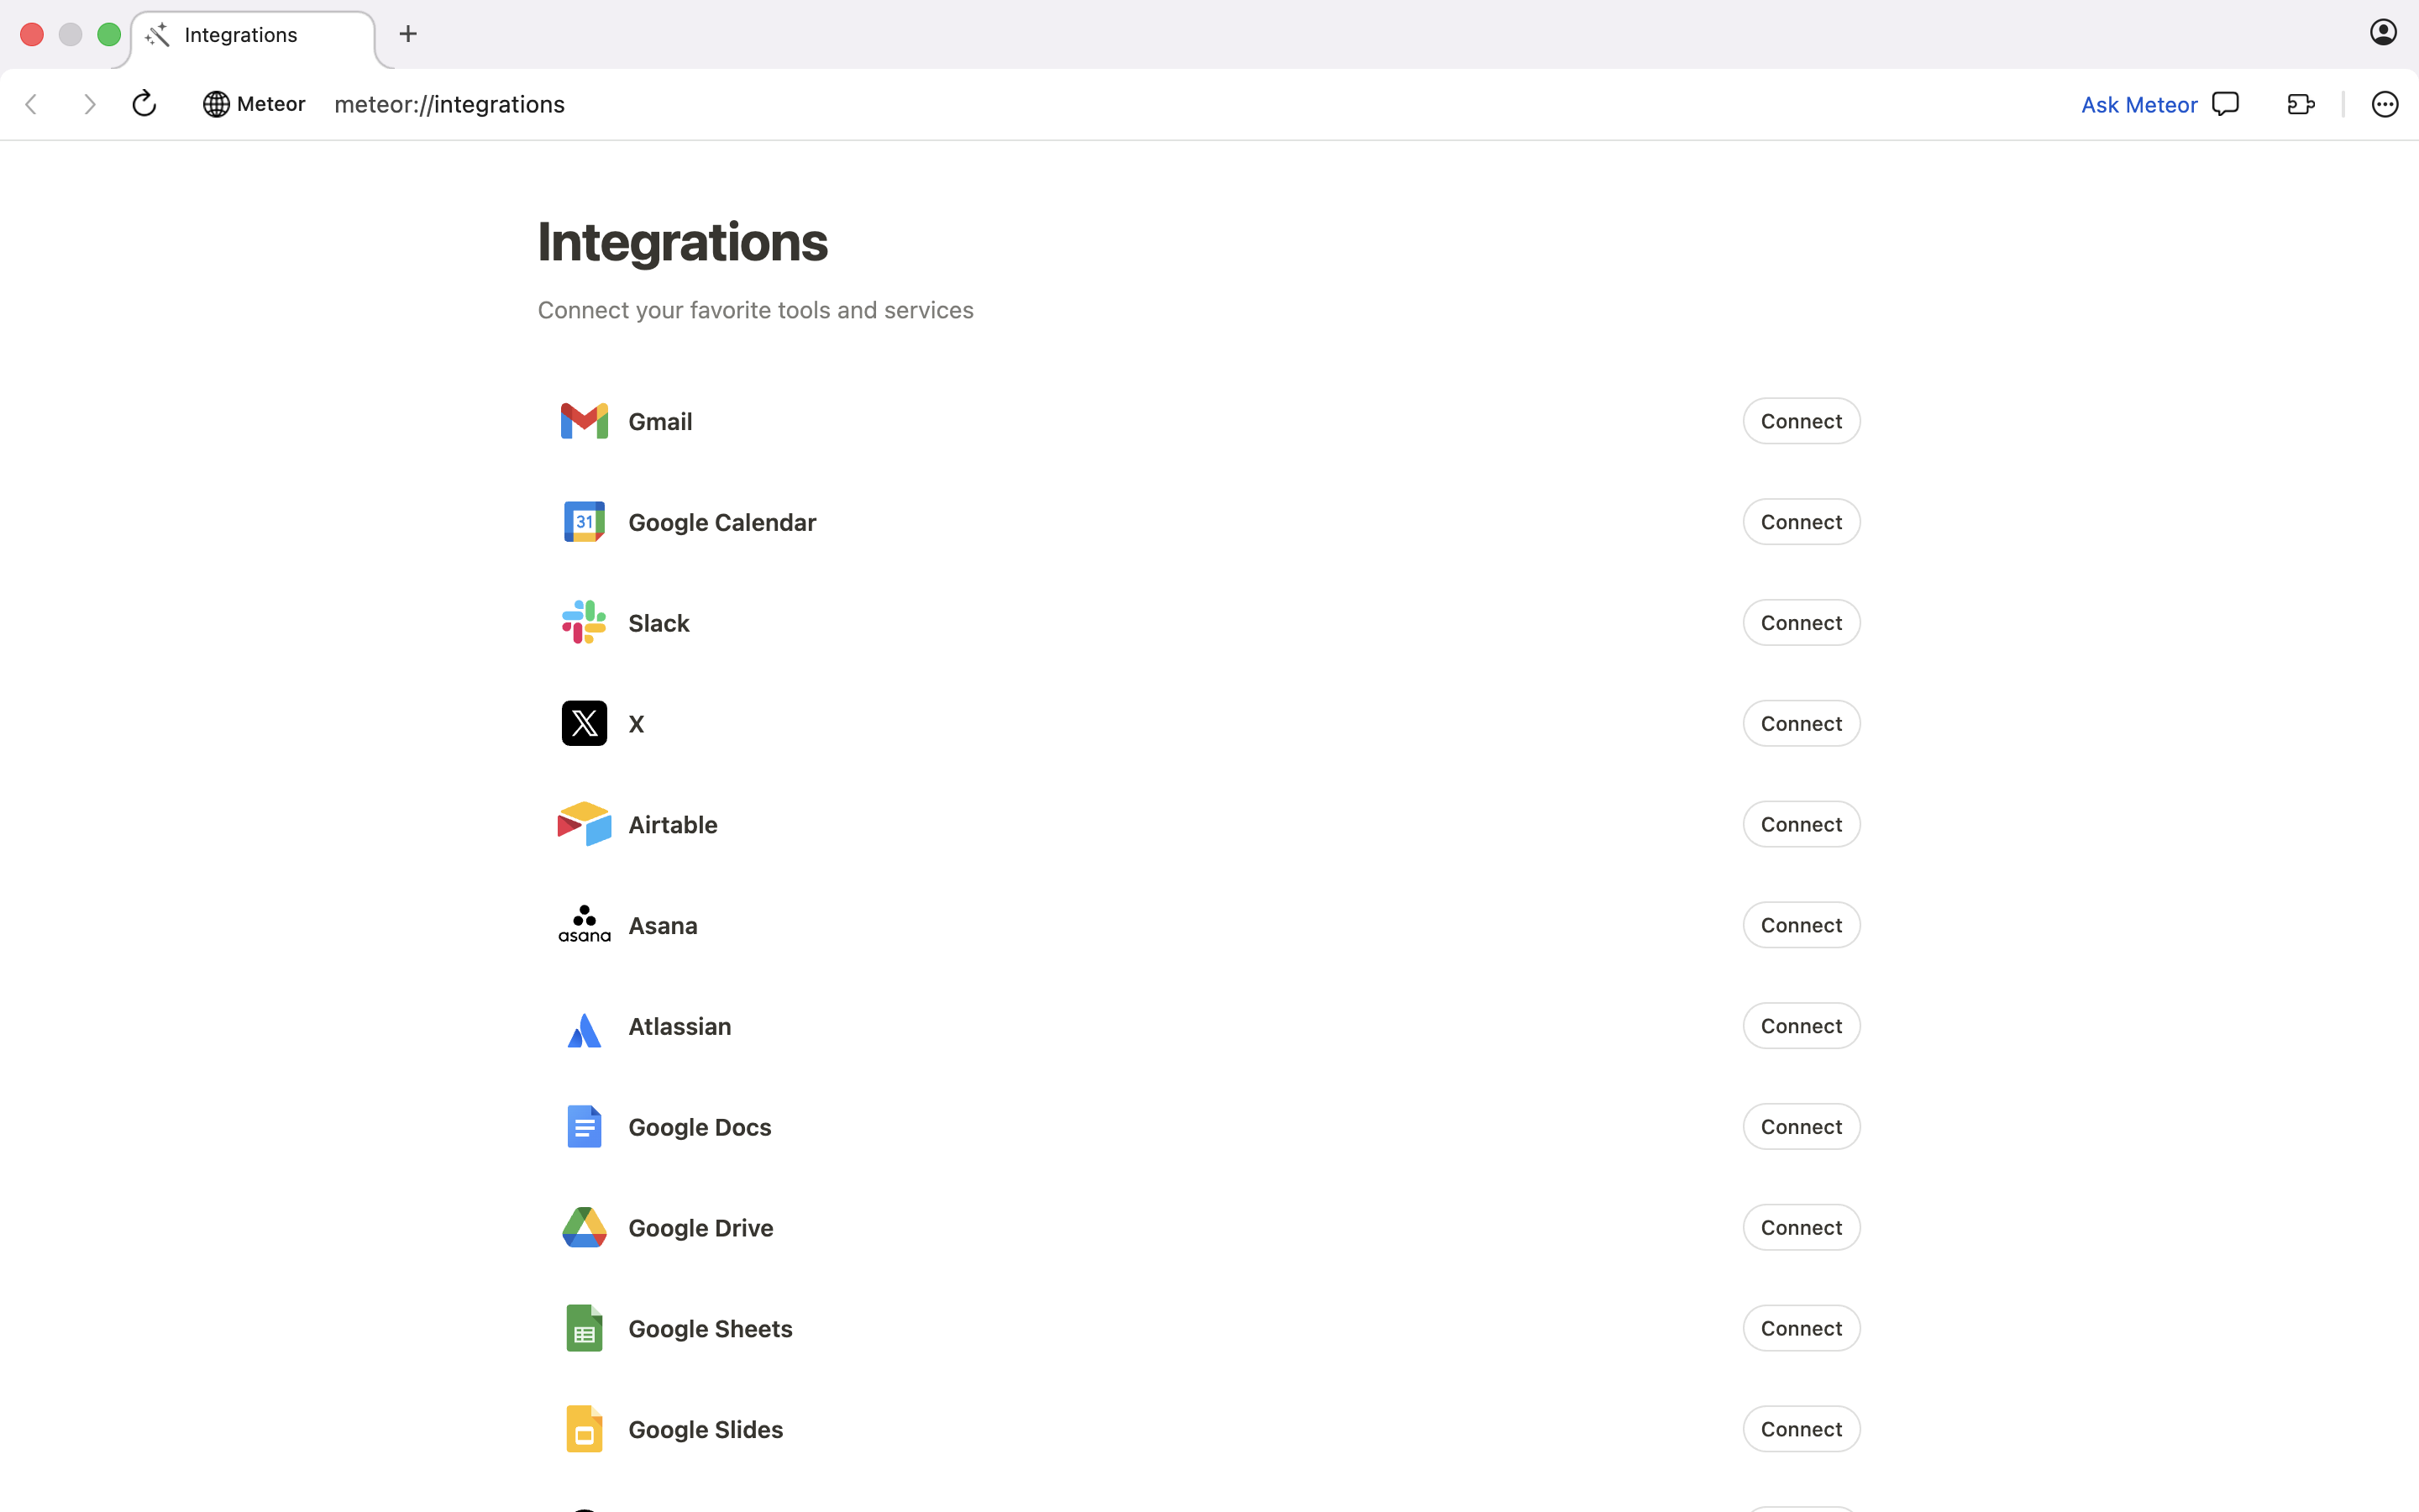Click the reload page icon
The height and width of the screenshot is (1512, 2419).
click(144, 103)
